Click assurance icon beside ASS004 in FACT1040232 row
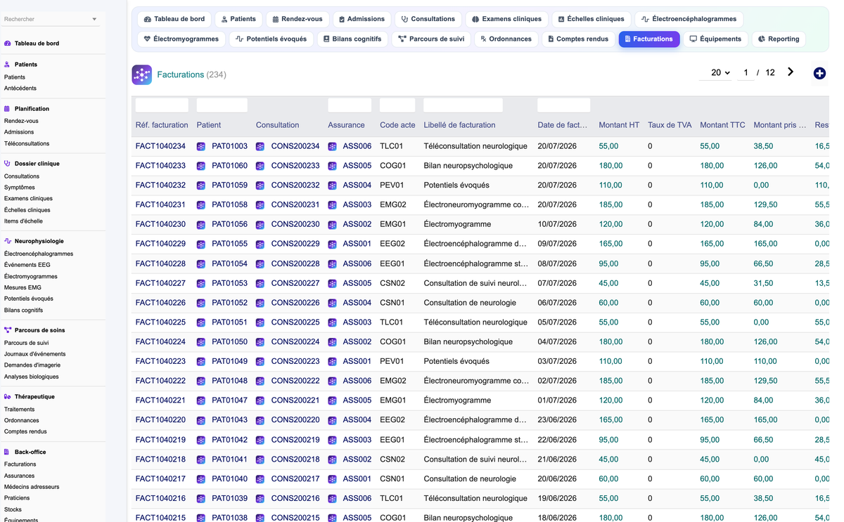The image size is (844, 522). (332, 185)
